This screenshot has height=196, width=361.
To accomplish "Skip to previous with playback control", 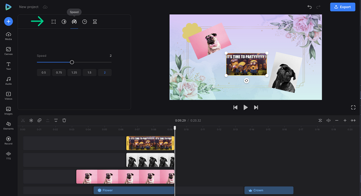I will pos(235,107).
